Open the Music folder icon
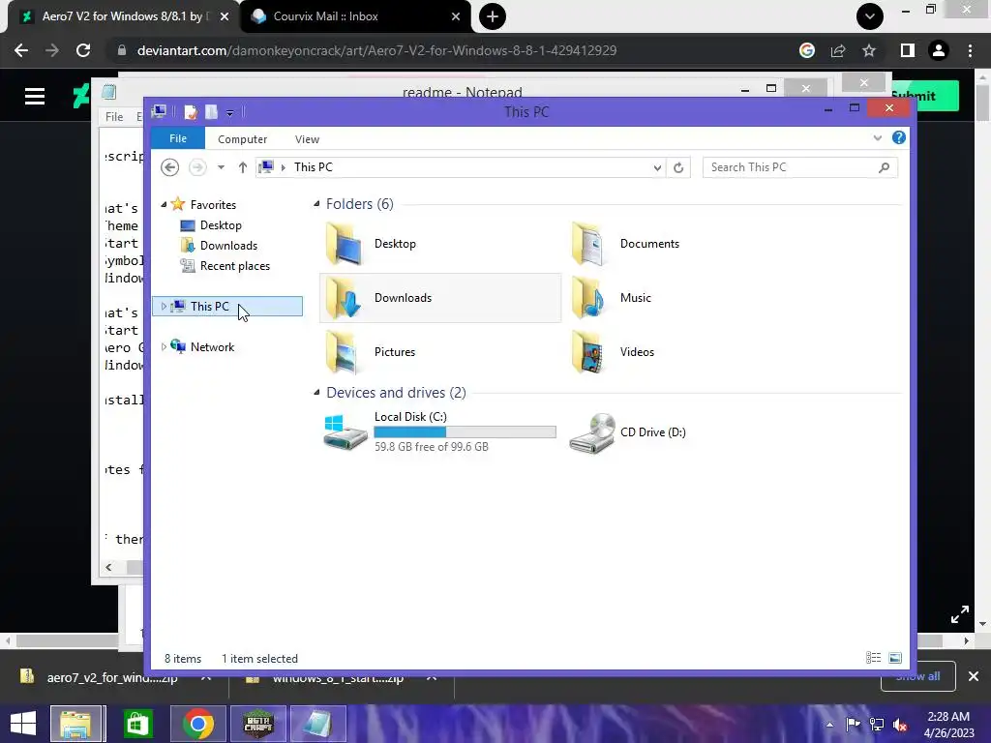 [x=589, y=298]
